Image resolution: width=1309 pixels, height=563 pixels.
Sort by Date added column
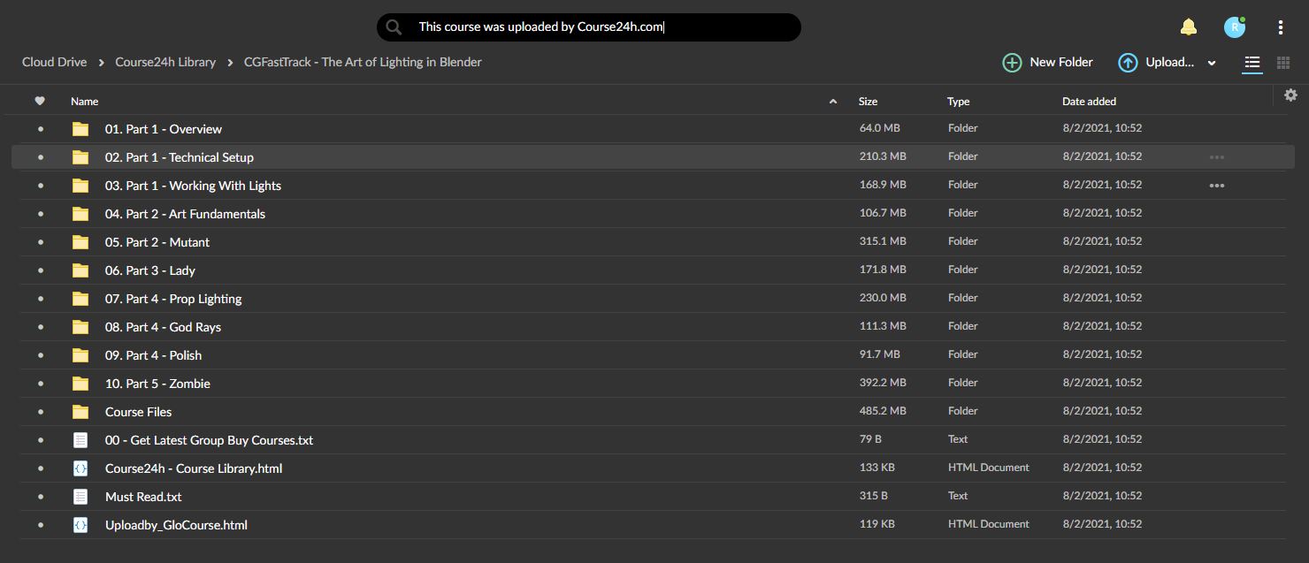[1089, 102]
